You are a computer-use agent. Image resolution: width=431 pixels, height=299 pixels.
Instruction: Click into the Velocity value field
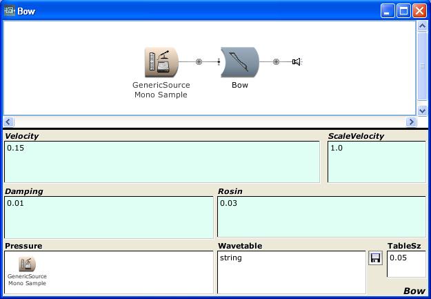(x=162, y=162)
